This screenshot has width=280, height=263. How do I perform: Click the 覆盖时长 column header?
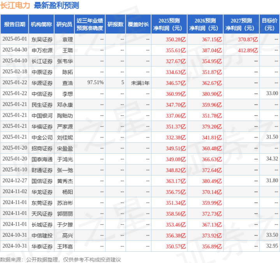coord(138,24)
